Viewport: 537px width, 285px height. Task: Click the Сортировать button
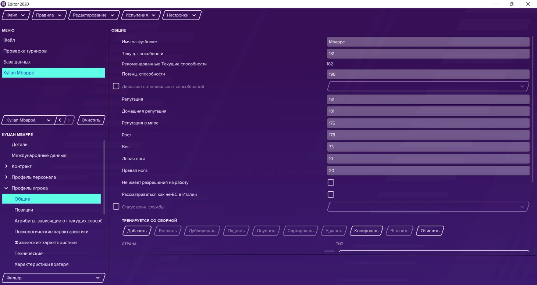tap(300, 231)
